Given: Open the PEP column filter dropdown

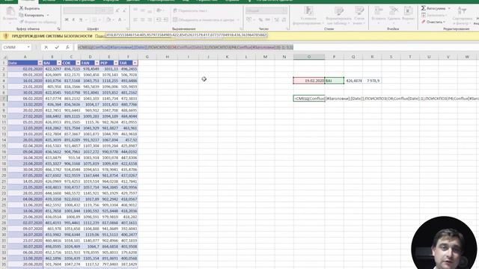Looking at the screenshot, I should click(116, 63).
